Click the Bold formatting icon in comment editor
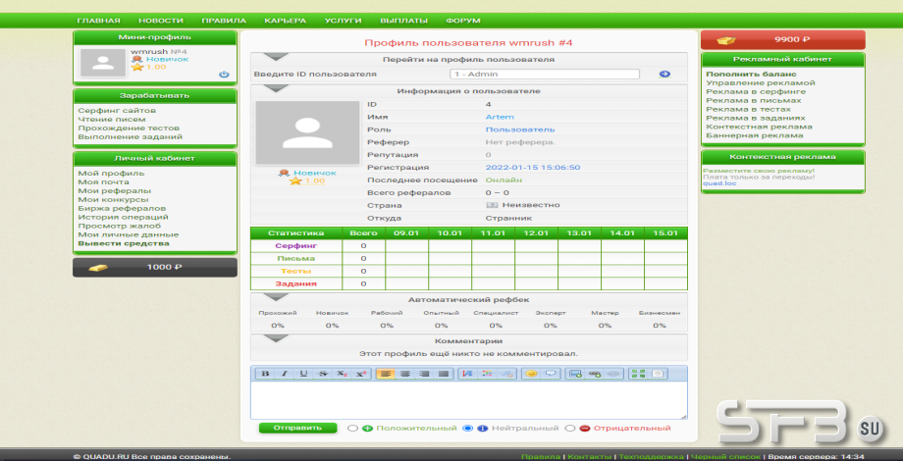903x461 pixels. (x=265, y=374)
